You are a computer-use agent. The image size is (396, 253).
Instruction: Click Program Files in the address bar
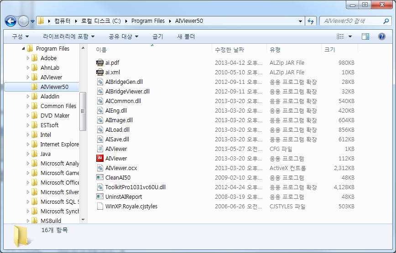(148, 21)
